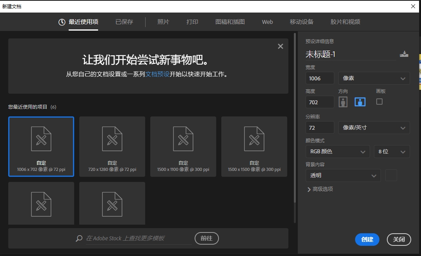Open the 文档预设 link
The image size is (421, 256).
click(x=157, y=74)
